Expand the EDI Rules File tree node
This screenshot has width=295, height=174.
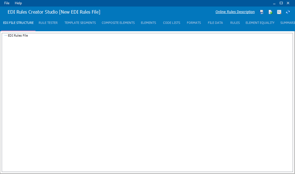click(6, 35)
